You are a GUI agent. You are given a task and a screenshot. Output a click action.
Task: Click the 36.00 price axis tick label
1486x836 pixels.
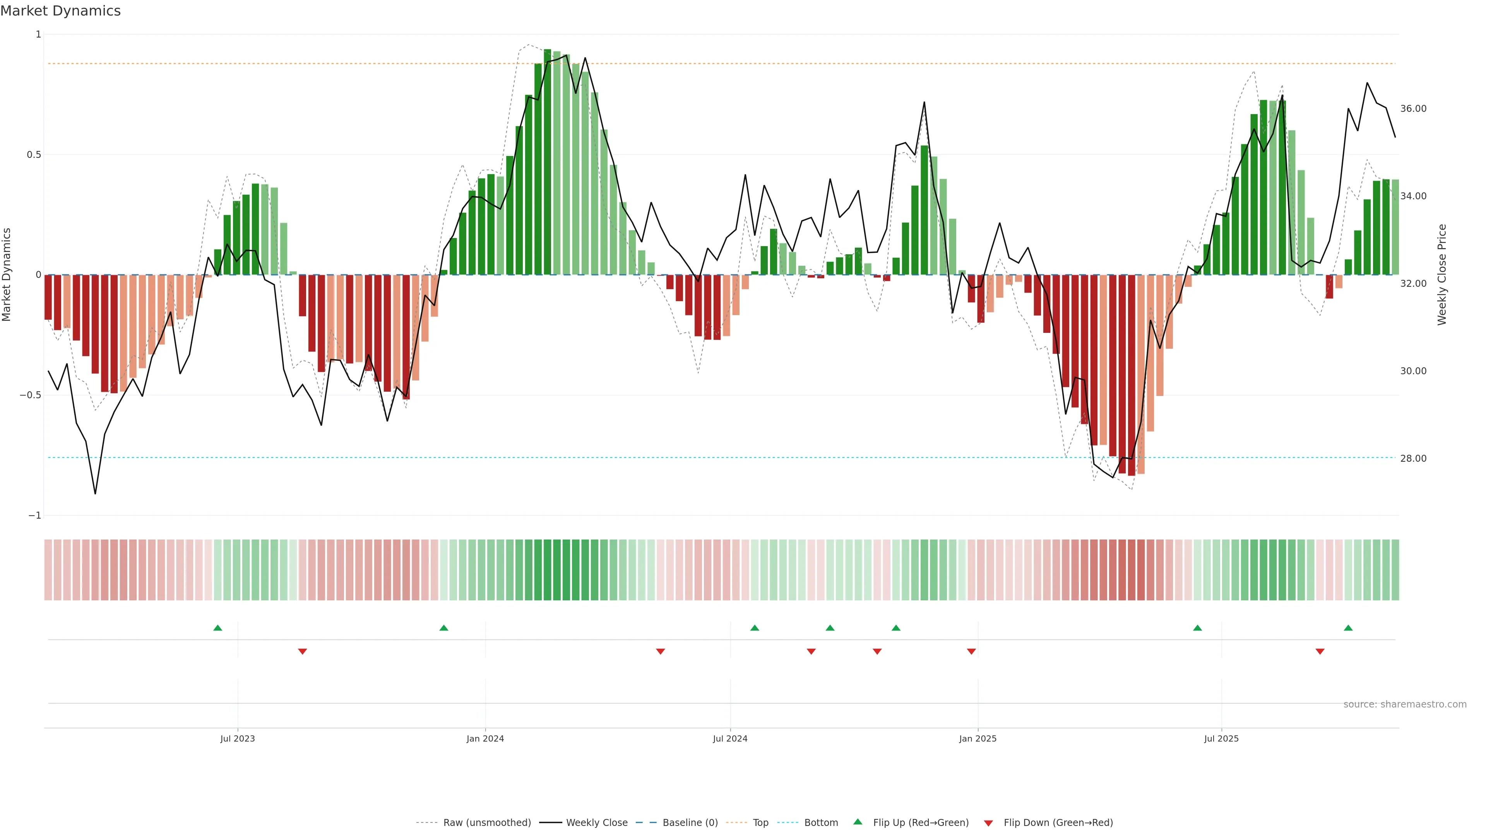click(1413, 108)
